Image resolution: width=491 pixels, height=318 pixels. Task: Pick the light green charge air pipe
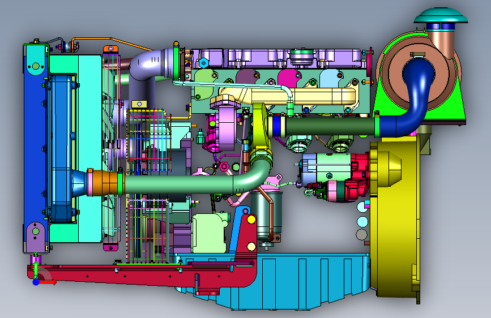click(197, 183)
